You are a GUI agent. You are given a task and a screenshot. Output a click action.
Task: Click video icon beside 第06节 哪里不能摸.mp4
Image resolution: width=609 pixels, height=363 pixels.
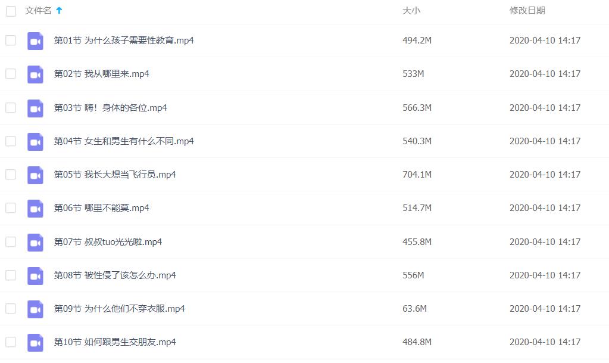click(35, 209)
